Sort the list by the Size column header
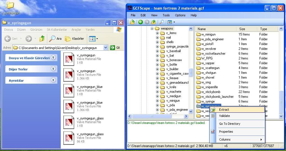 tap(242, 29)
